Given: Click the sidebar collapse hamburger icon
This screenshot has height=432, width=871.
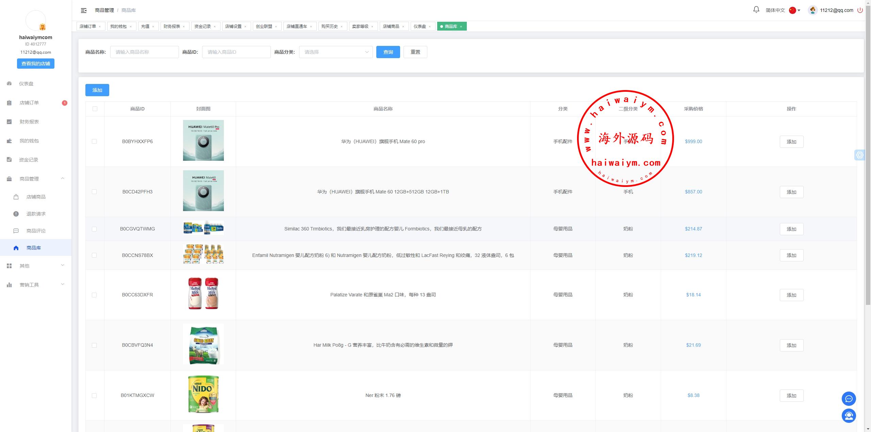Looking at the screenshot, I should tap(84, 11).
